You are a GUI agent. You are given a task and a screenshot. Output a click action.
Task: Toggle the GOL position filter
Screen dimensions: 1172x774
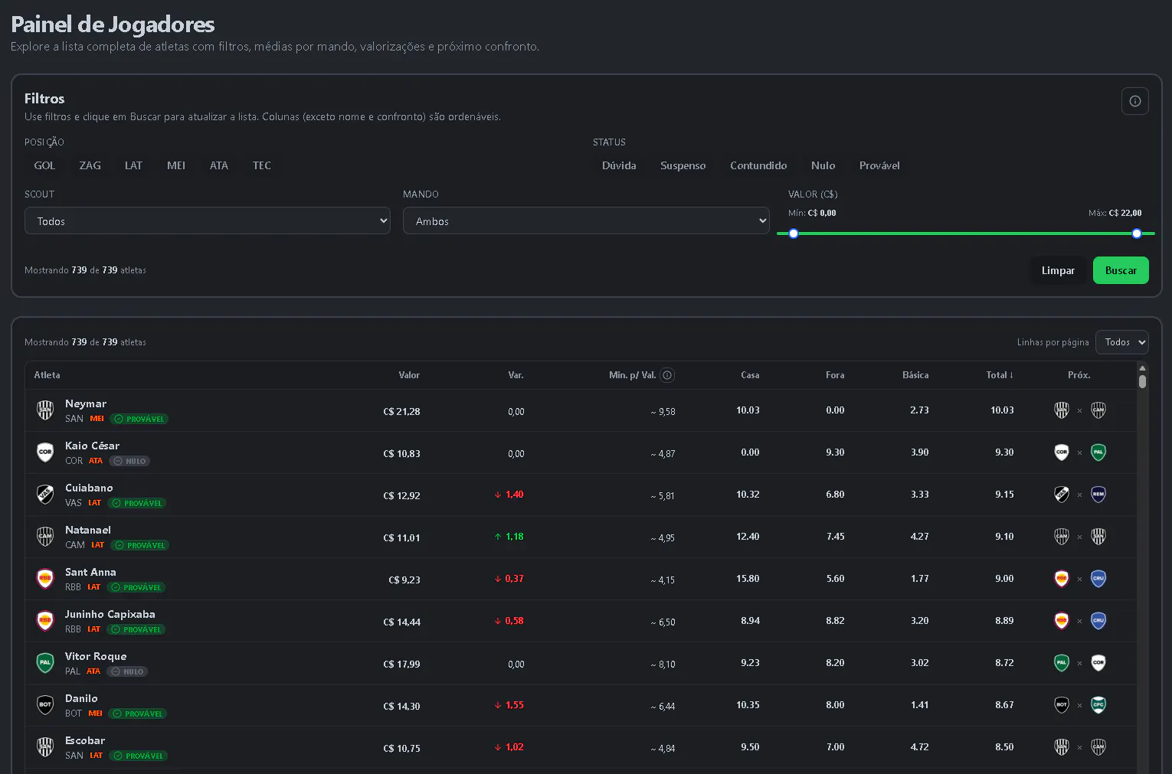click(44, 165)
